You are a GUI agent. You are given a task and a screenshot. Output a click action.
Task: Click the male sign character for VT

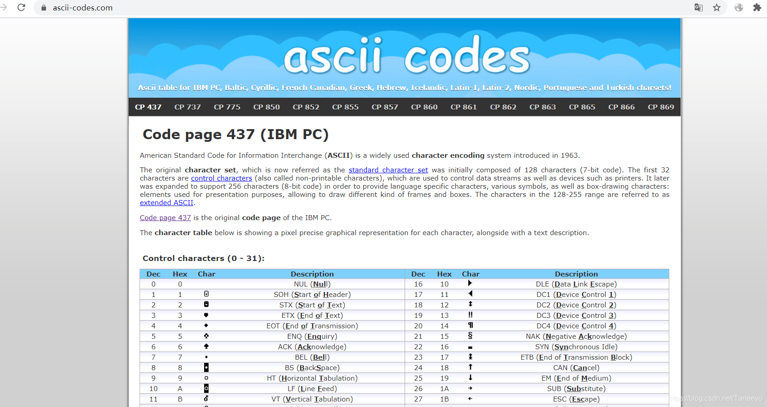click(206, 398)
